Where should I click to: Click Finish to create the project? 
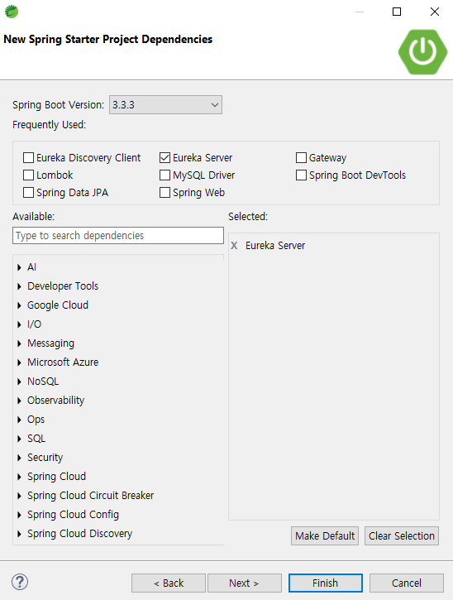tap(326, 583)
